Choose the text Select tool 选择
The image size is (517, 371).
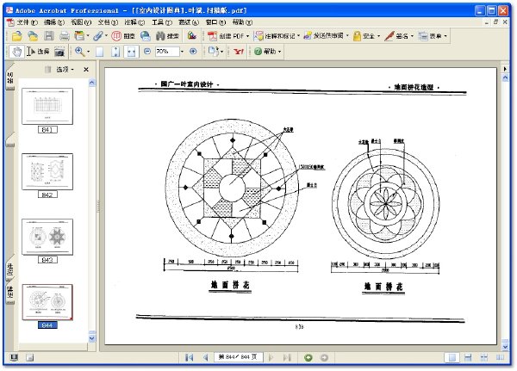[x=38, y=52]
